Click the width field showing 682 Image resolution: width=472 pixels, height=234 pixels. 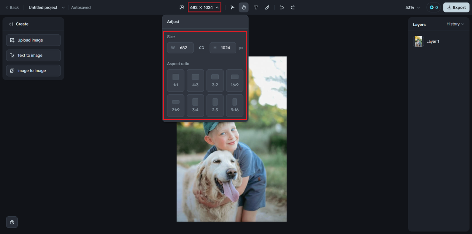coord(180,48)
